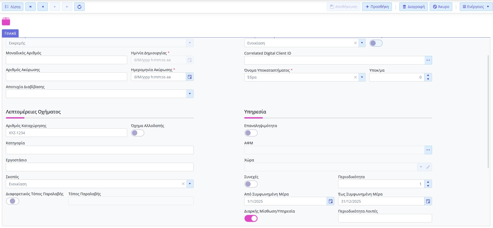Click the Διαγραφή button
The image size is (493, 228).
click(413, 7)
